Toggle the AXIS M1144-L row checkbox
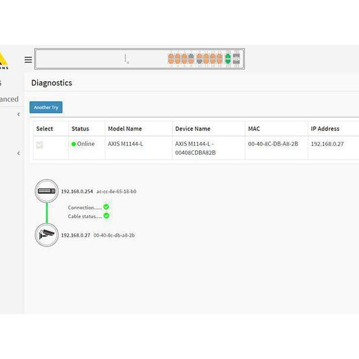The width and height of the screenshot is (359, 359). pyautogui.click(x=39, y=145)
